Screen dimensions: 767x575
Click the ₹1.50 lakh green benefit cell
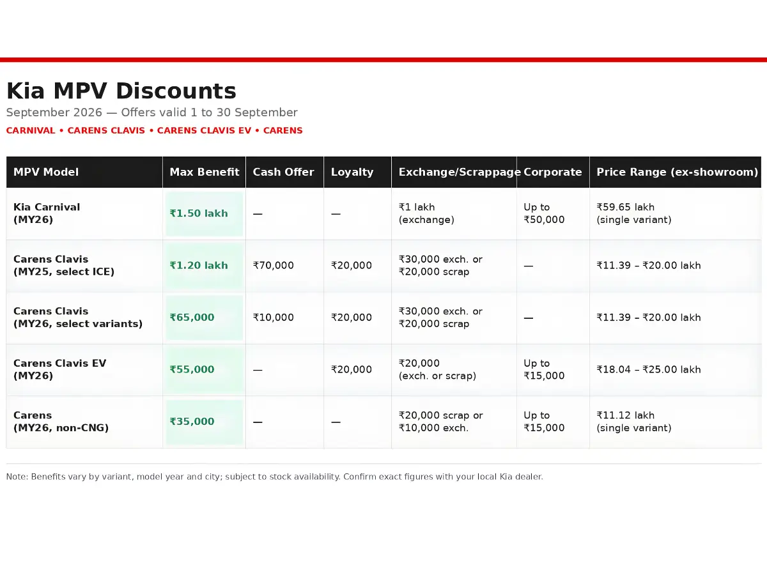click(204, 213)
